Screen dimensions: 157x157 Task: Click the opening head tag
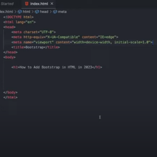point(9,27)
